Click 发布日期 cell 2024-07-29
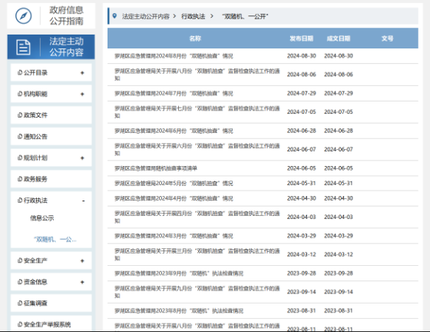 click(301, 93)
